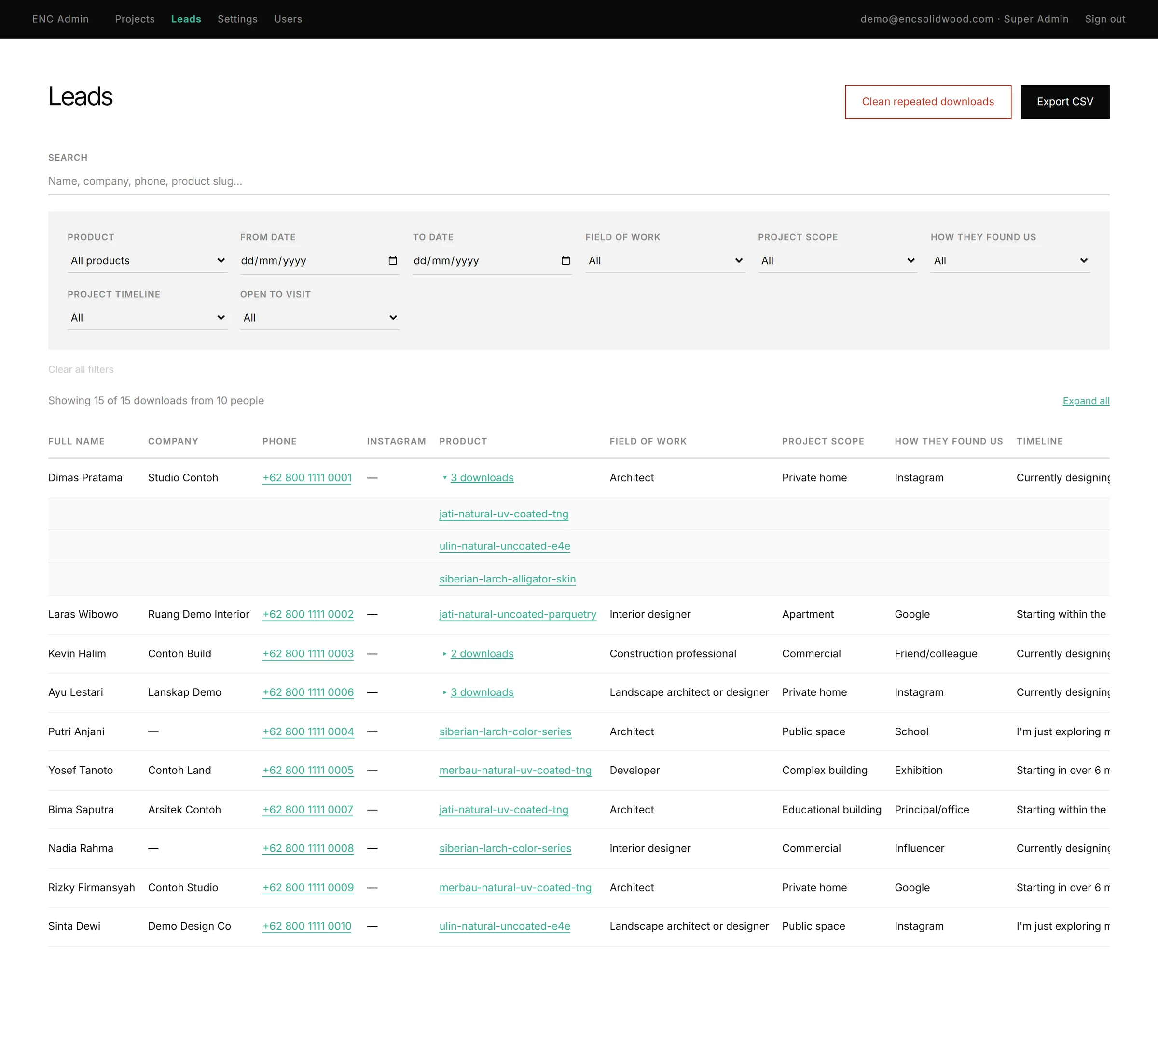Click Clean repeated downloads button

pos(928,102)
